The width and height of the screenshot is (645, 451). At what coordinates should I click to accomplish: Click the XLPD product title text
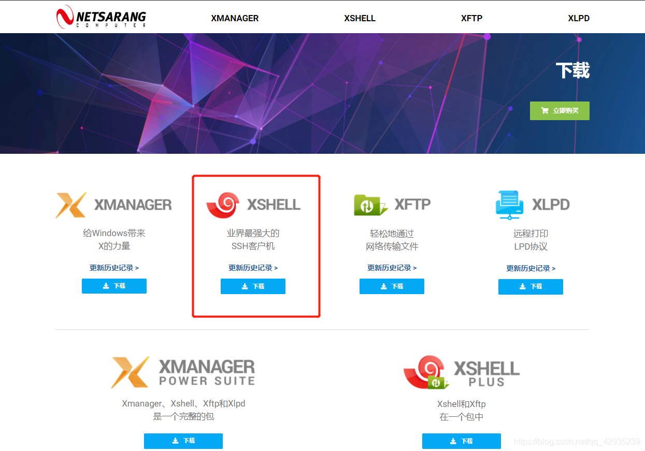(x=551, y=205)
